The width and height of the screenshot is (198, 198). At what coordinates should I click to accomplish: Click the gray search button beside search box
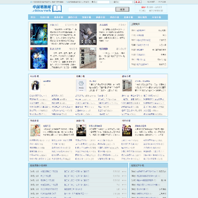click(x=122, y=9)
